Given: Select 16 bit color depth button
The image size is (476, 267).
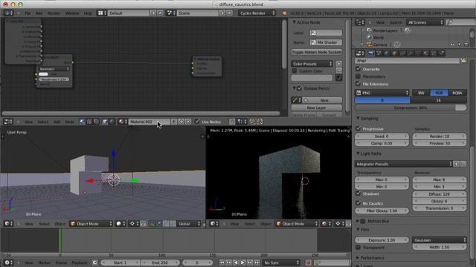Looking at the screenshot, I should point(438,100).
